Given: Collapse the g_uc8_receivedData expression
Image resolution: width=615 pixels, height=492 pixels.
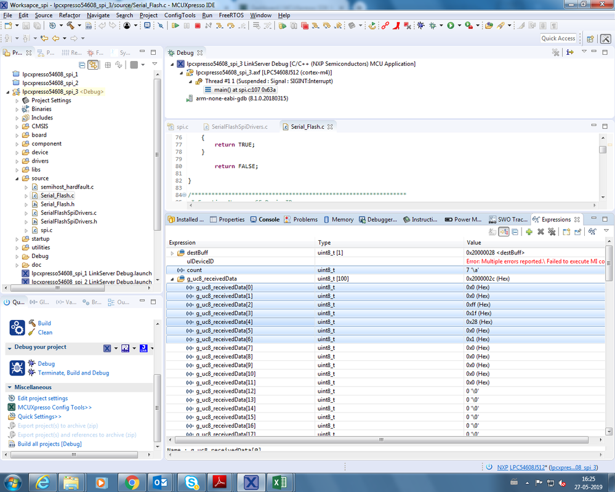Looking at the screenshot, I should click(x=172, y=279).
